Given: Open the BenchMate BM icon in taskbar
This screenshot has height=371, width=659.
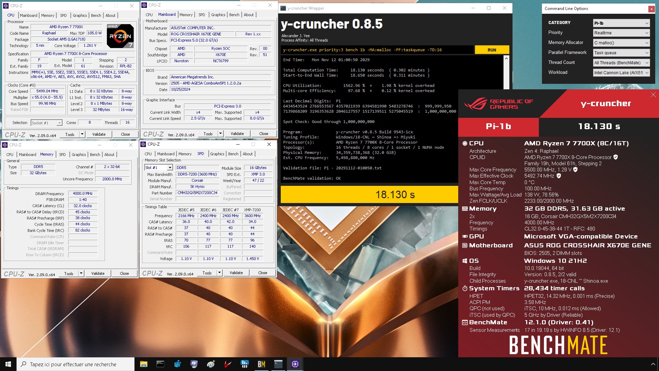Looking at the screenshot, I should coord(261,364).
